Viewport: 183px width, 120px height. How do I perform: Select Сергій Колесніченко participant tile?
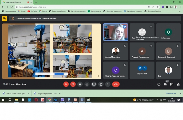click(x=116, y=70)
